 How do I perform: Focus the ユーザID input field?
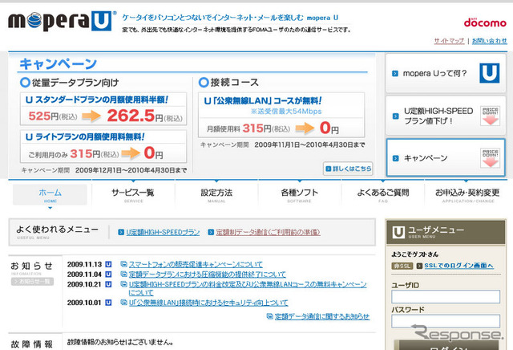(446, 296)
